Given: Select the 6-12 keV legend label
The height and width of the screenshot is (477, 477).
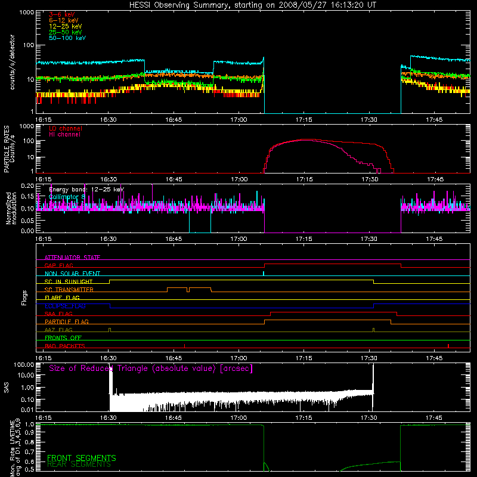Looking at the screenshot, I should click(x=64, y=20).
